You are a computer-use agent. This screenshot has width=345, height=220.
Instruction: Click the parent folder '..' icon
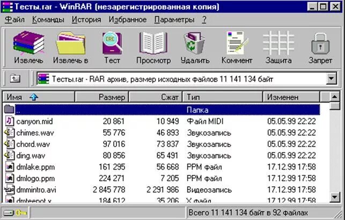point(9,109)
